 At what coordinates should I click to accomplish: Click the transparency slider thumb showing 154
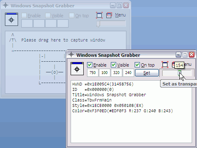[x=179, y=73]
